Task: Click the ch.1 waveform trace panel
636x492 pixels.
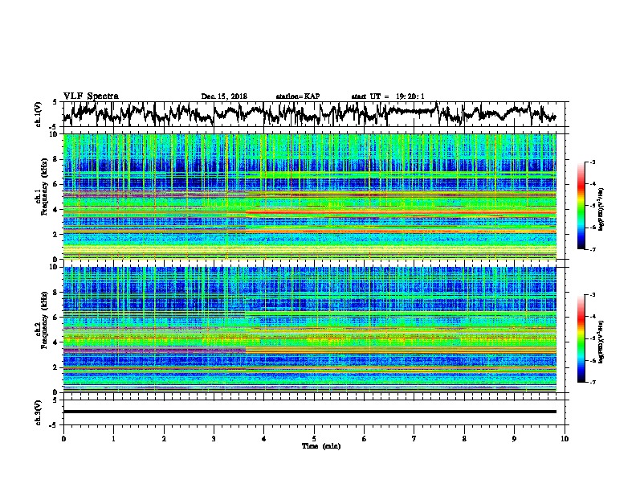Action: click(x=316, y=114)
